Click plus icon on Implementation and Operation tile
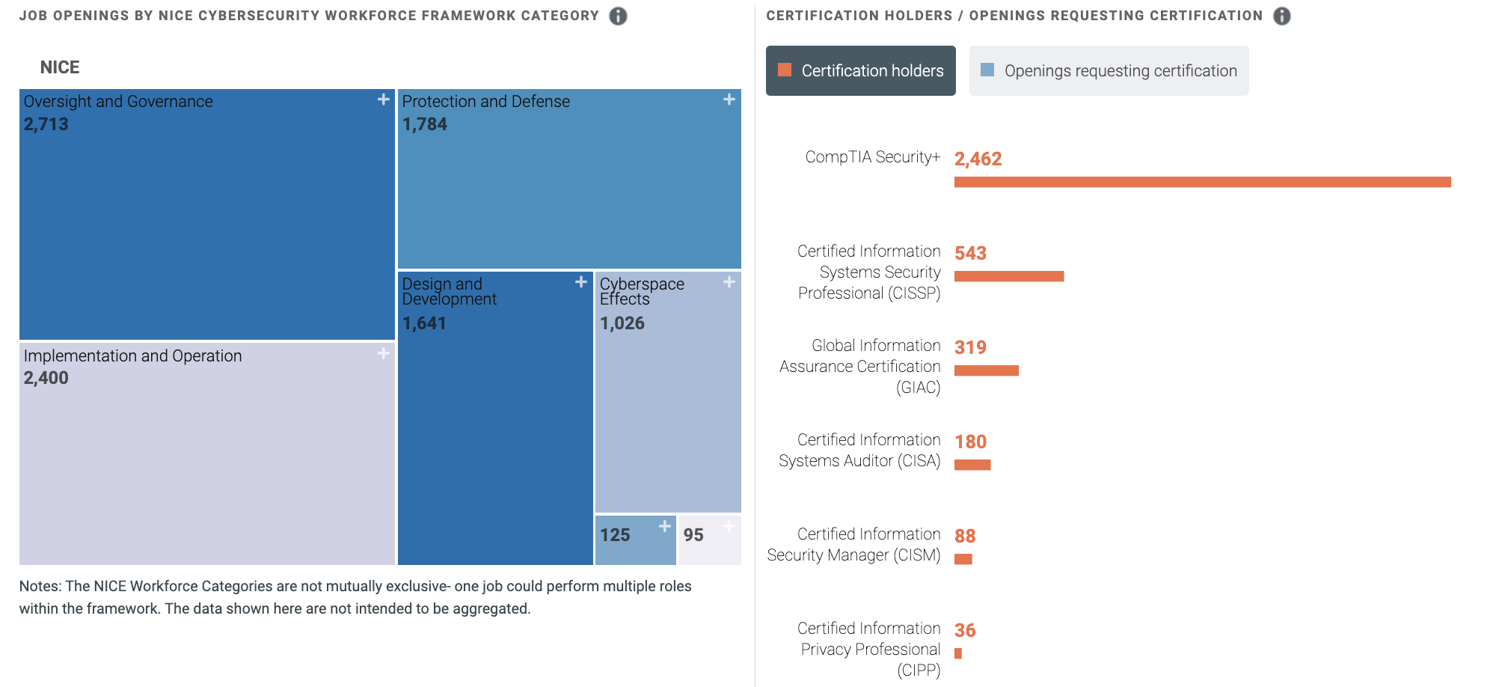The height and width of the screenshot is (687, 1496). tap(384, 353)
